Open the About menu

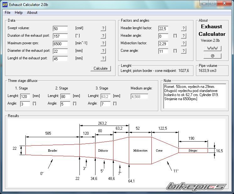32,13
